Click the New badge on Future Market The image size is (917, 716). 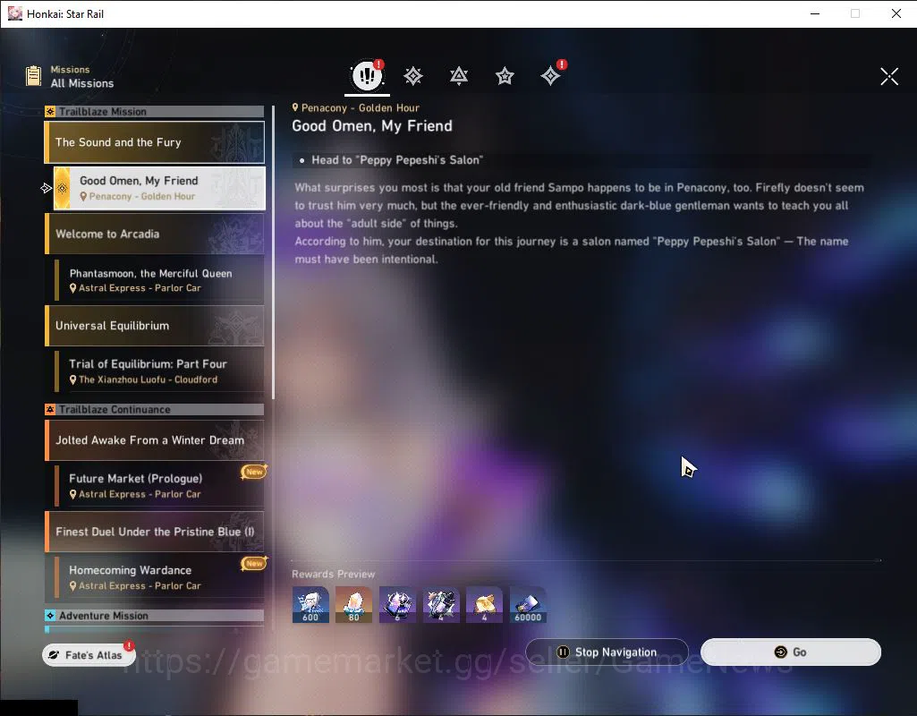[x=254, y=472]
